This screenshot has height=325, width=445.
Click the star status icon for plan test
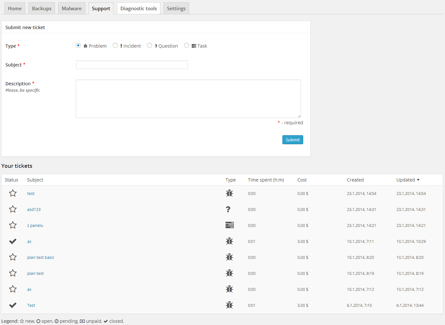[13, 273]
